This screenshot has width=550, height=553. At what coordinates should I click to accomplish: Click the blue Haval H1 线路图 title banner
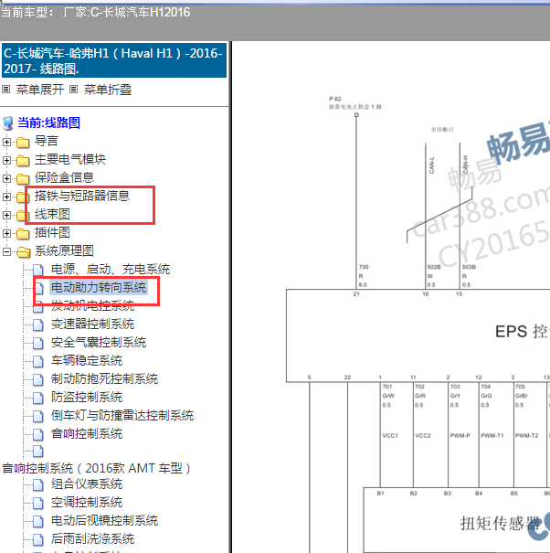(x=114, y=60)
